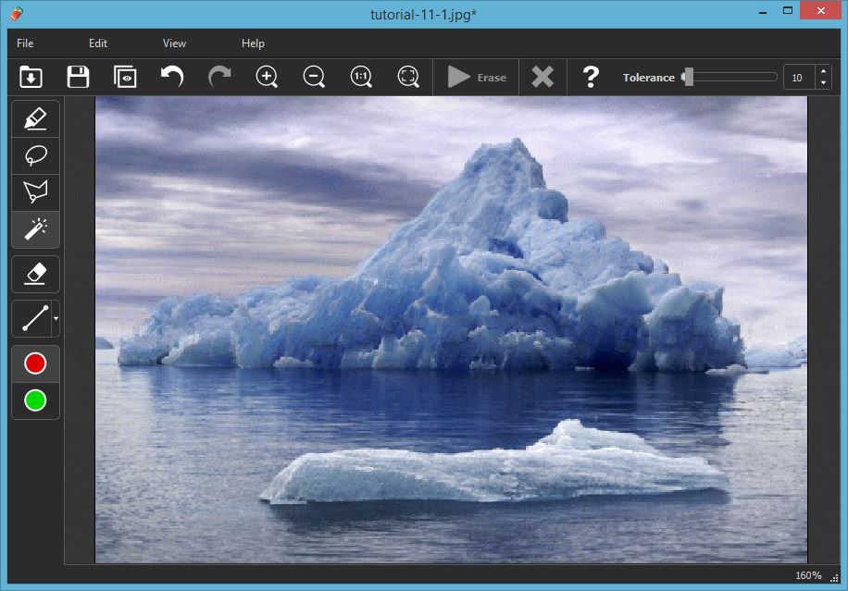
Task: Select the Line tool
Action: [32, 318]
